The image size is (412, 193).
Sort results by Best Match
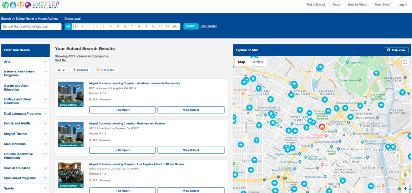point(106,70)
